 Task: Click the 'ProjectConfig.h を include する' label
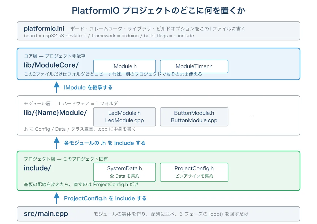coord(105,198)
